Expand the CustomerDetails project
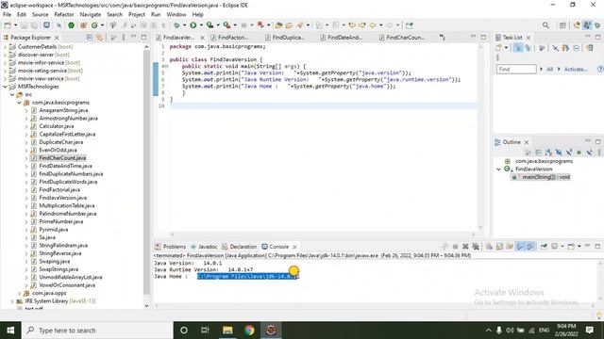This screenshot has width=604, height=339. point(6,47)
